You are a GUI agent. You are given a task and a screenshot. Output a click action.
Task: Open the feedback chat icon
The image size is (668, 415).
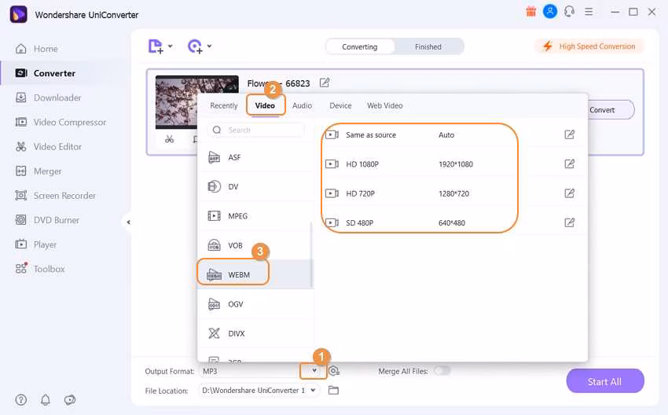coord(70,400)
